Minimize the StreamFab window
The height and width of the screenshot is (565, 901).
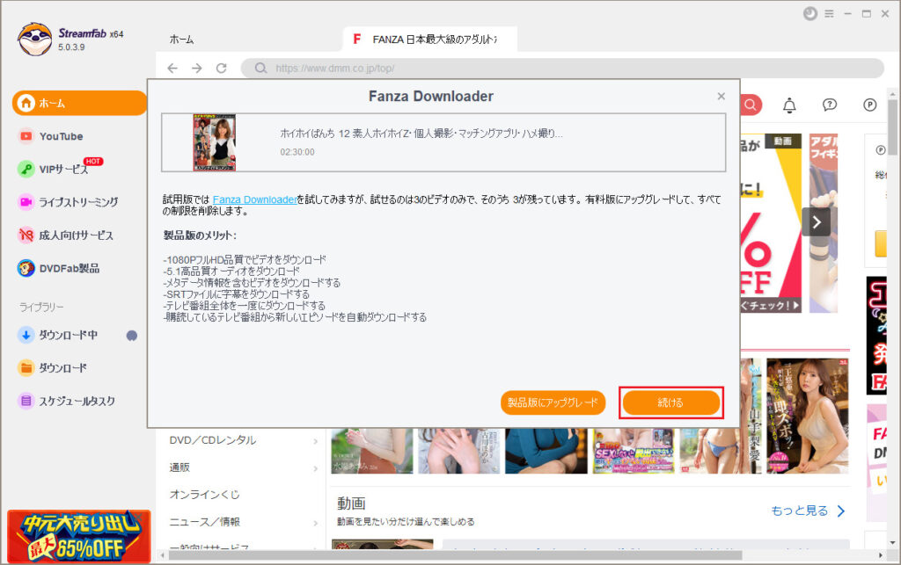point(847,14)
